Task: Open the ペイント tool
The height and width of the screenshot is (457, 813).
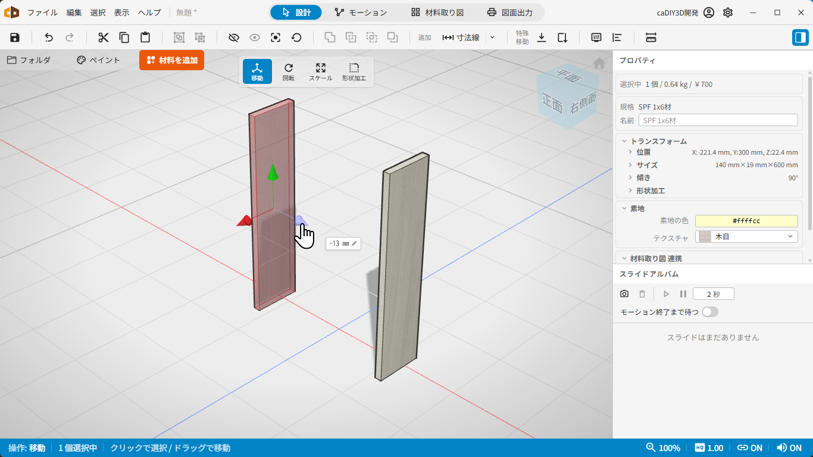Action: 99,60
